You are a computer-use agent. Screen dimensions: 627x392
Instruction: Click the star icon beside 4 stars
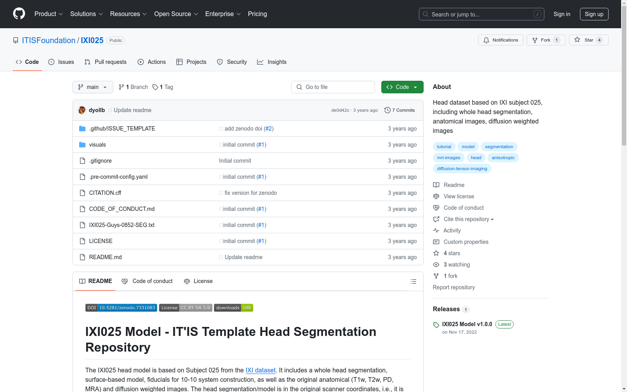click(x=436, y=253)
